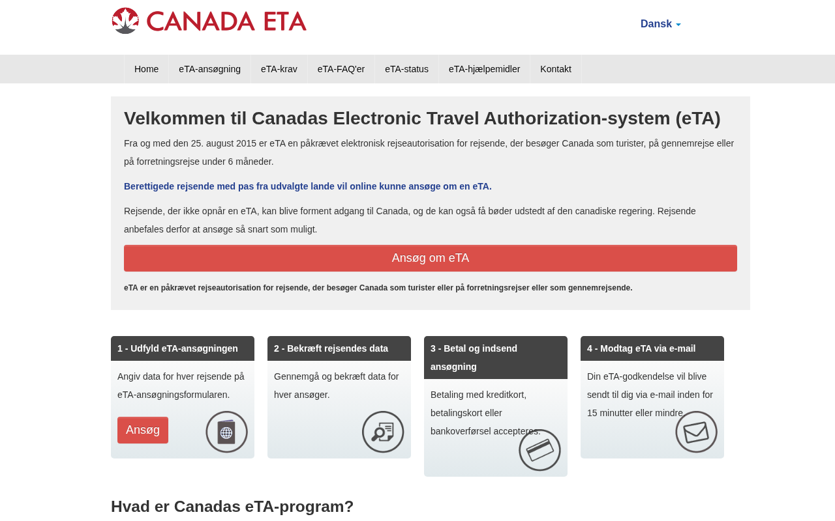Navigate to eTA-status
Viewport: 835px width, 521px height.
406,69
